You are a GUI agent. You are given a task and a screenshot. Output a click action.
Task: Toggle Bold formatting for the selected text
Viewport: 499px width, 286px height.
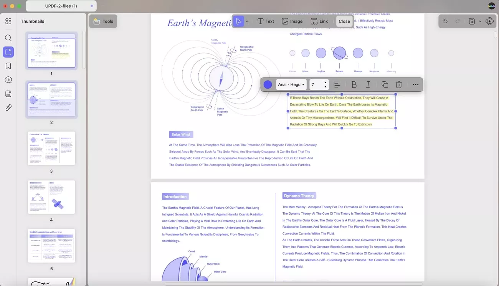click(354, 84)
